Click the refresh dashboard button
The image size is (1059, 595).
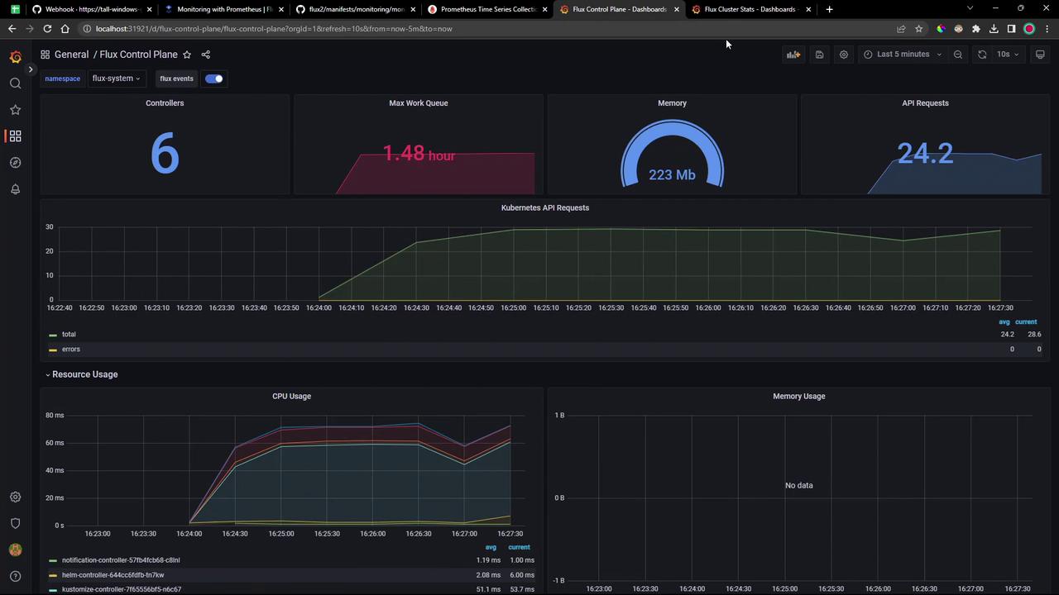982,55
